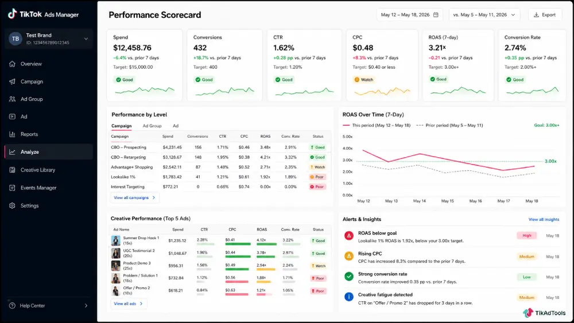Viewport: 574px width, 323px height.
Task: Click the High priority badge
Action: pos(527,236)
